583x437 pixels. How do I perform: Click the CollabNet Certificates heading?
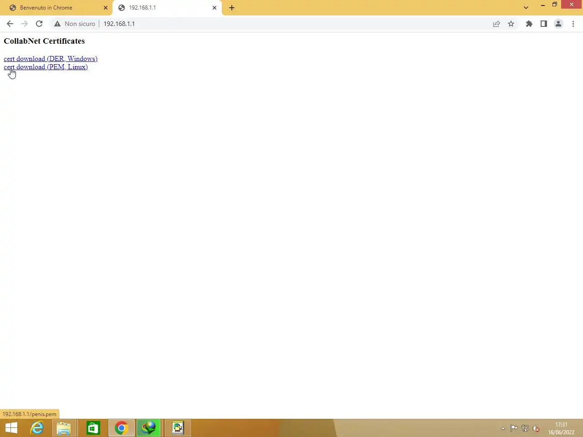point(44,41)
